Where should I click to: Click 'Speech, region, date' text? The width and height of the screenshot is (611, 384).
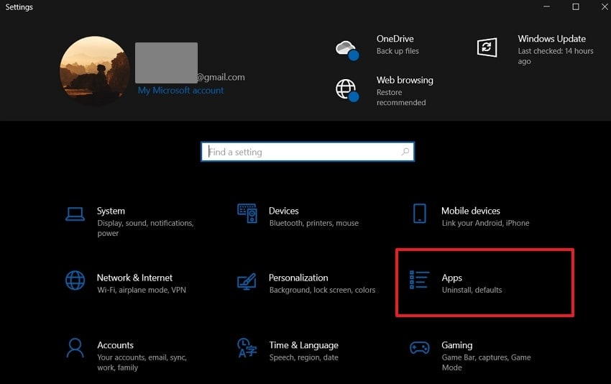(x=303, y=357)
